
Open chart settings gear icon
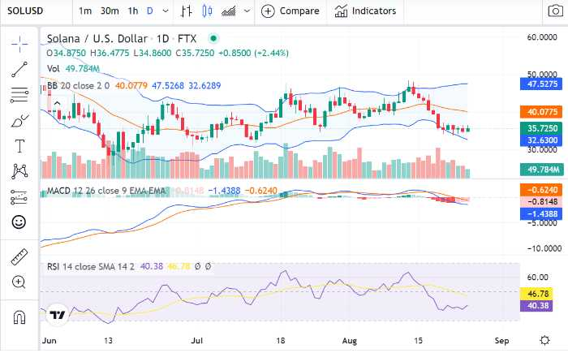(544, 340)
